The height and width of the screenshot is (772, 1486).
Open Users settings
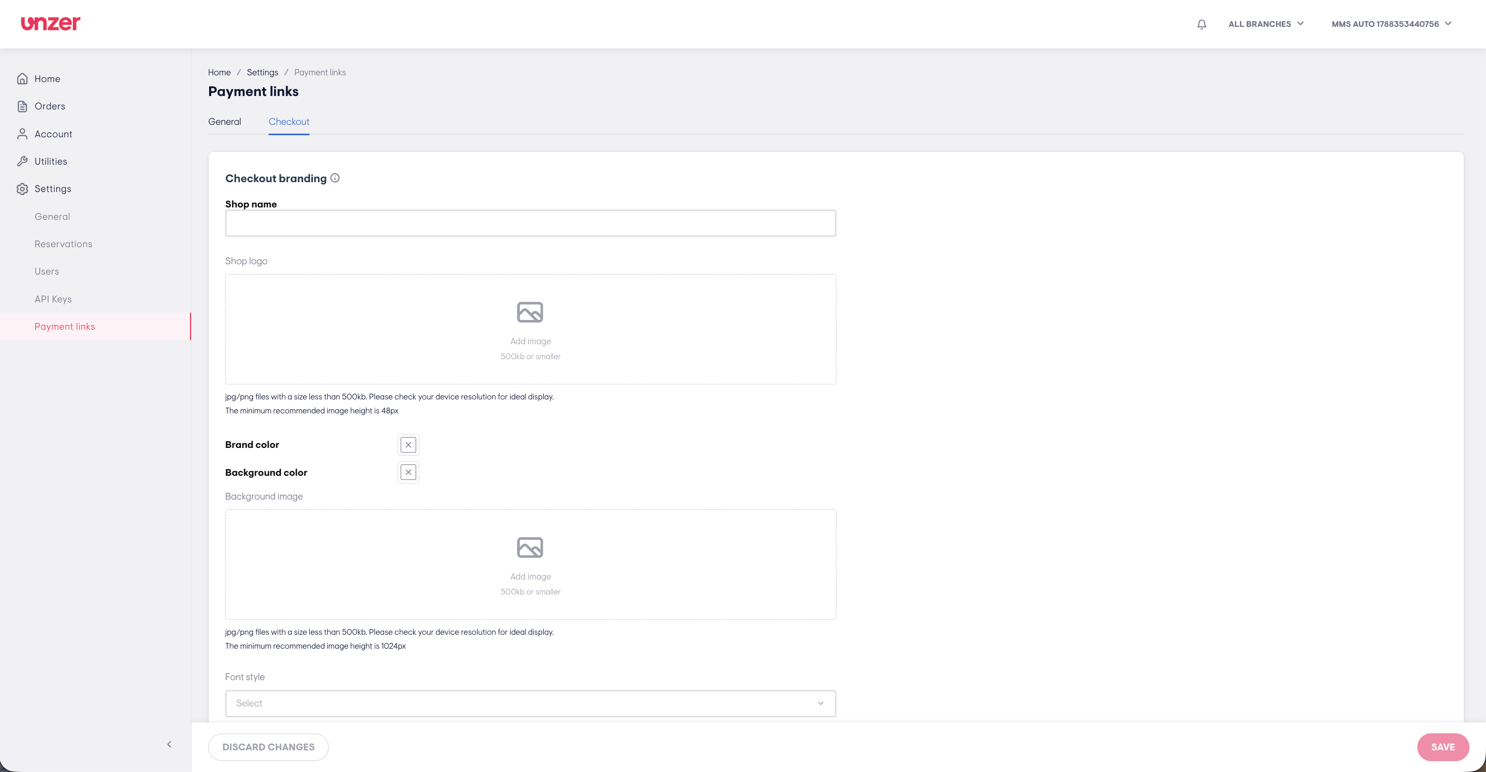coord(46,271)
